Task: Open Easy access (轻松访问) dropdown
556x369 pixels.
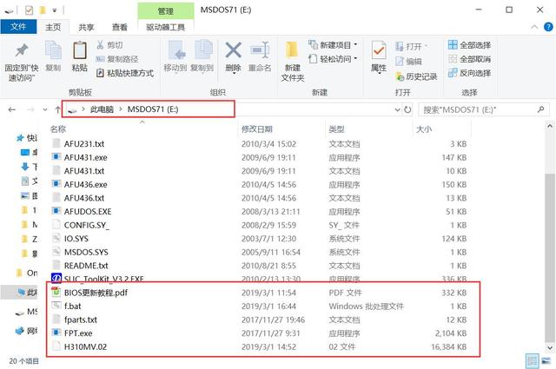Action: (x=333, y=59)
